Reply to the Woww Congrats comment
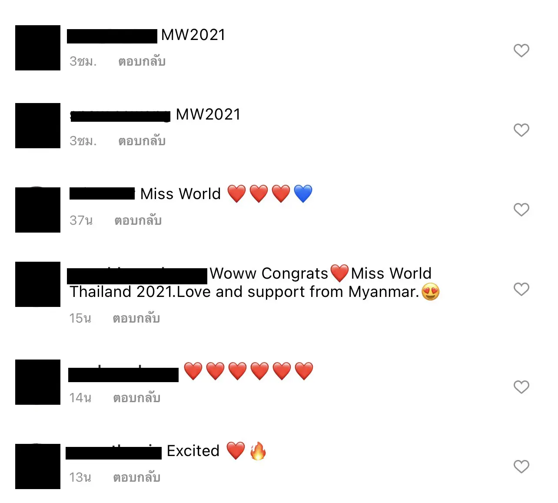The height and width of the screenshot is (503, 558). (136, 318)
